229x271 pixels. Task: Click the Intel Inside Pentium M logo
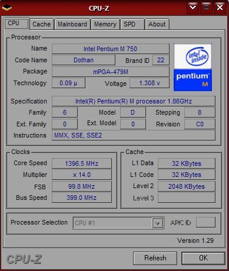click(x=193, y=68)
